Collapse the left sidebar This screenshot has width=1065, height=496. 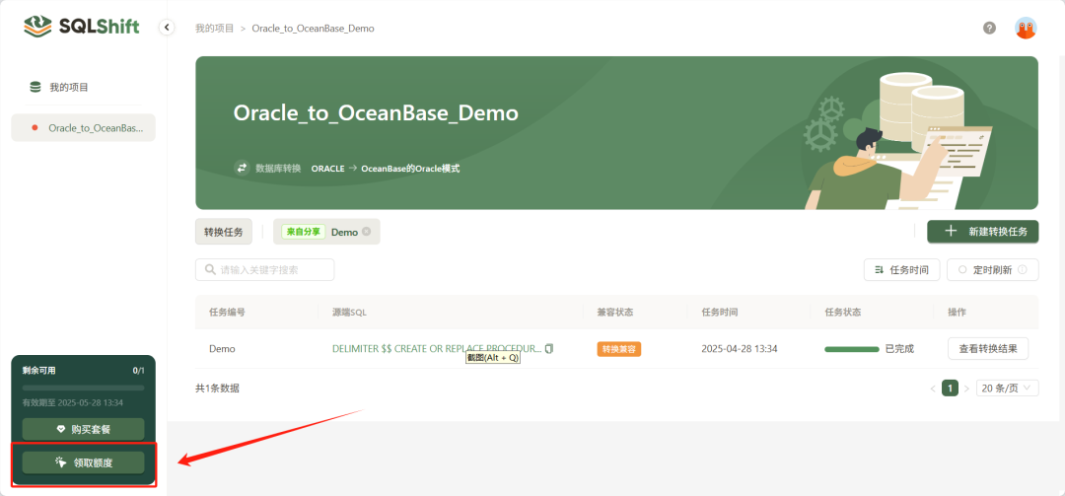(167, 28)
